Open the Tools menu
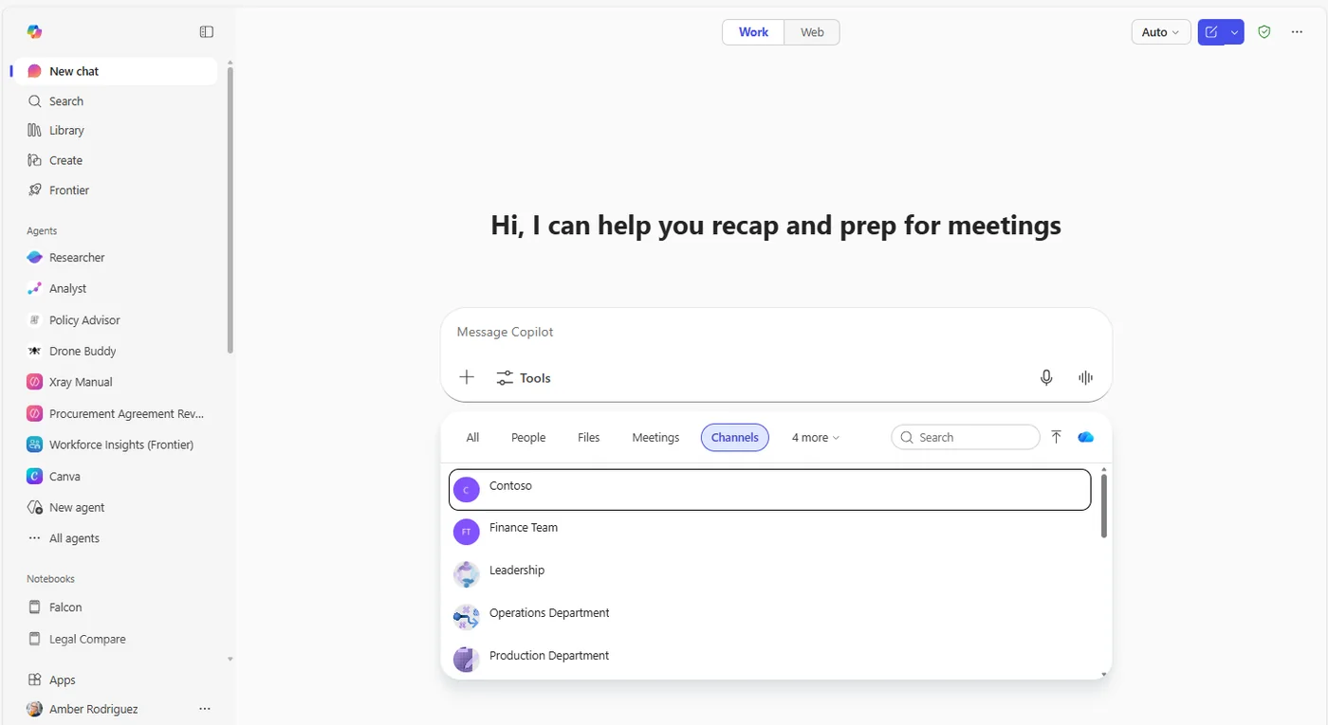The height and width of the screenshot is (725, 1328). [524, 378]
